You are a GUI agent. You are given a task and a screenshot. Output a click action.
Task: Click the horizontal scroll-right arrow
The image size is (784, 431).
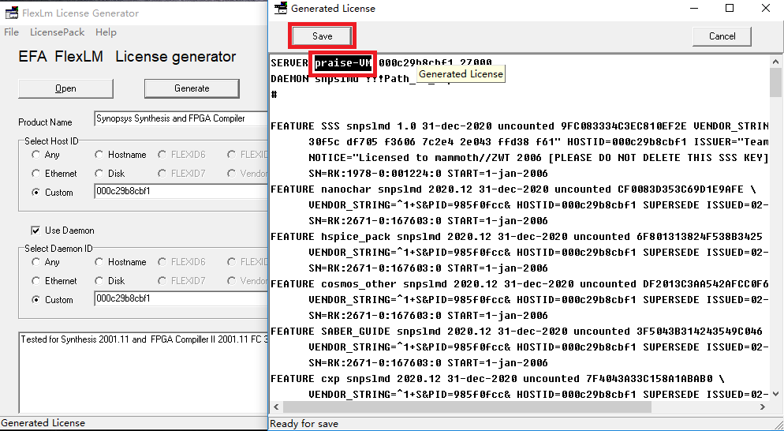[x=763, y=407]
